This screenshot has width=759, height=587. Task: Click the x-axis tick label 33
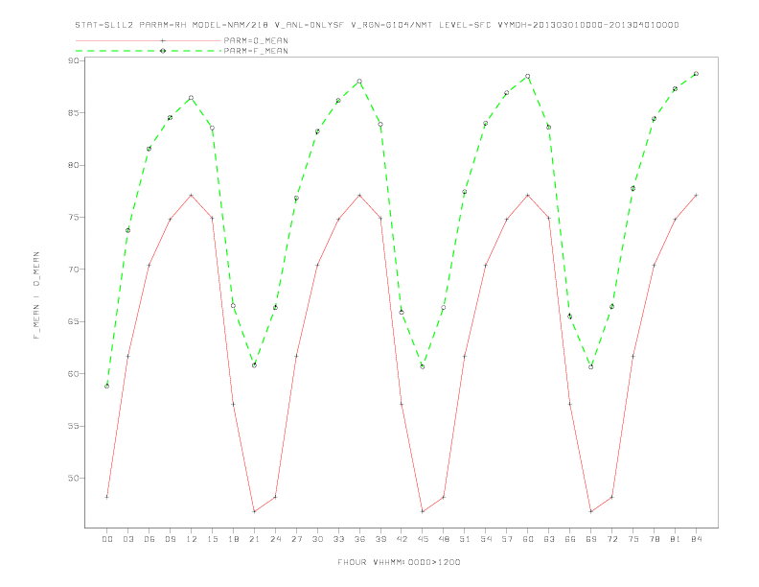click(x=339, y=539)
